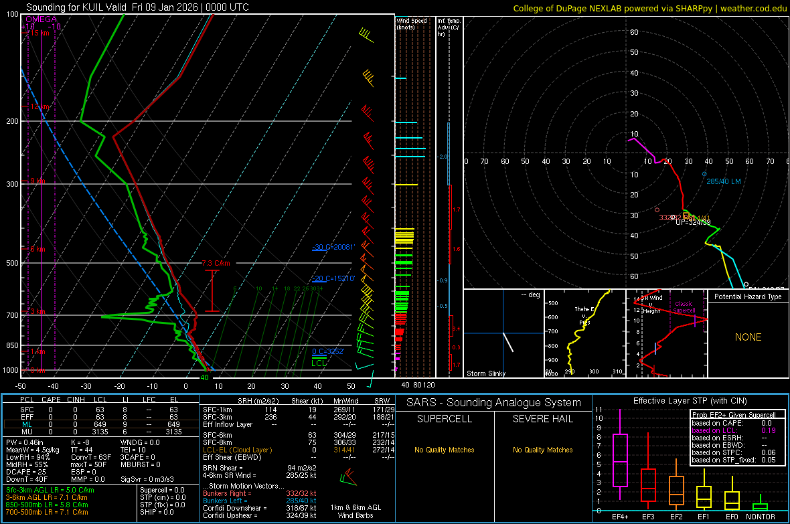Click the College of DuPage NEXLAB credit text
The image size is (790, 524).
coord(649,8)
